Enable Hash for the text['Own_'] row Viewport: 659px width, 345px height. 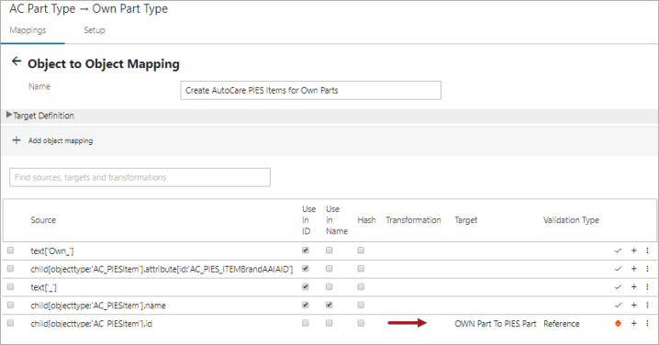point(361,250)
